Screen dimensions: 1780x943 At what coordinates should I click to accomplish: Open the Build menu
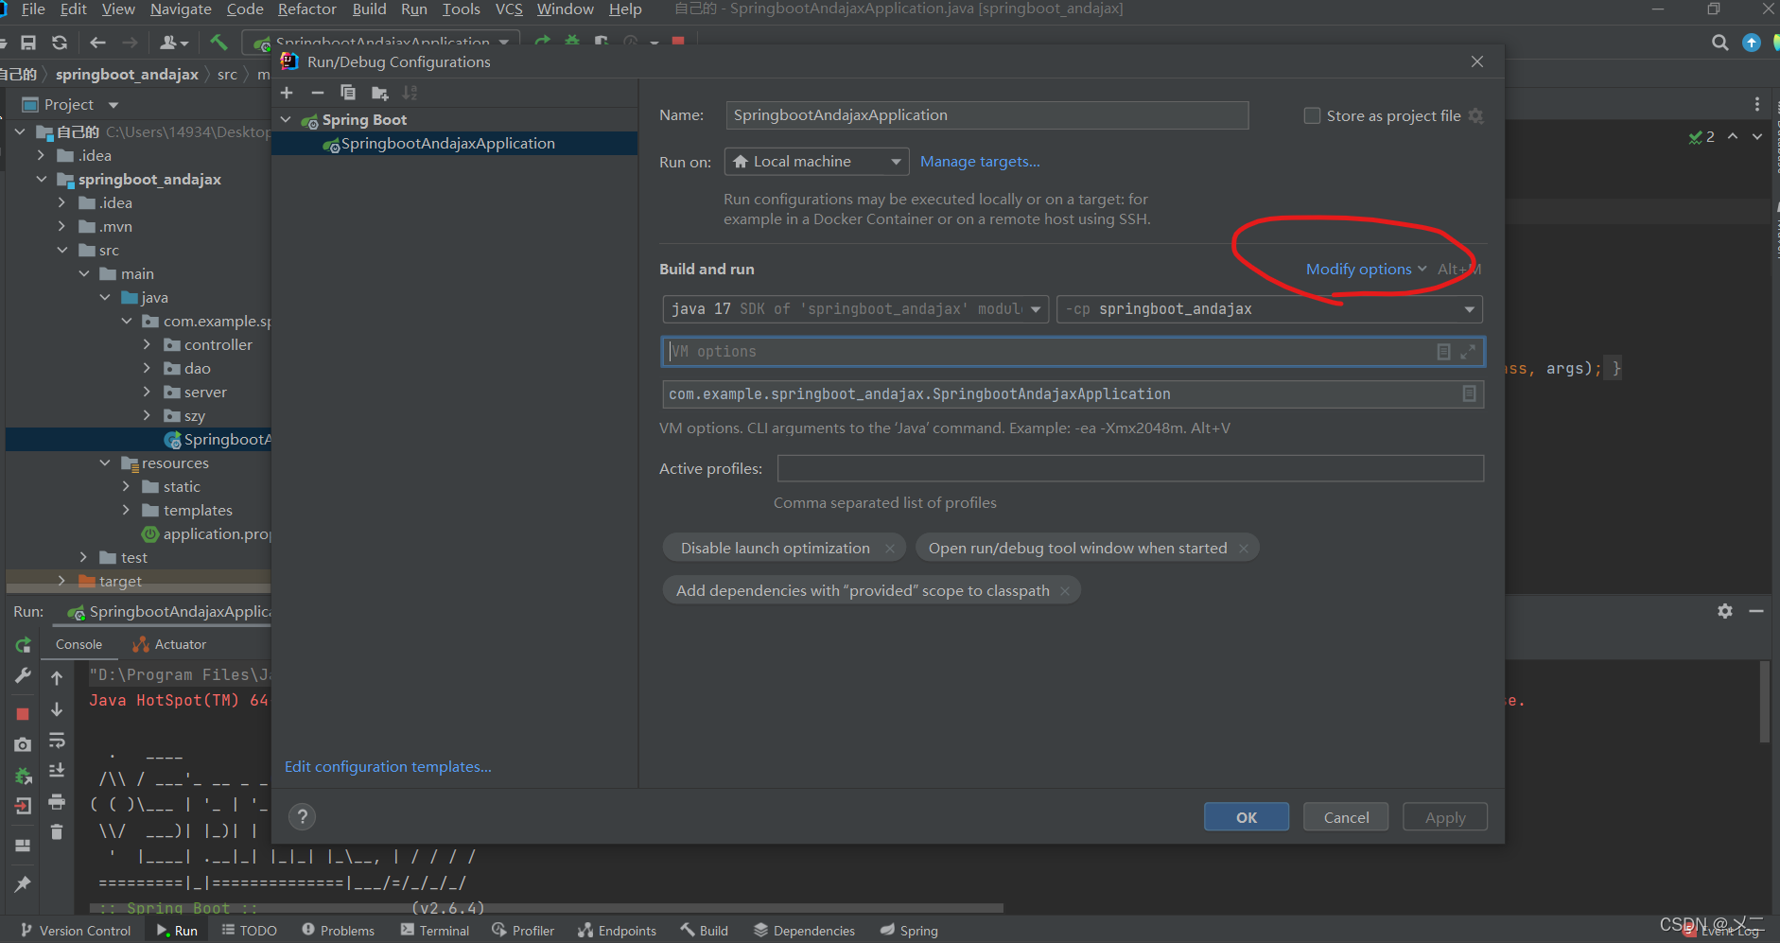click(369, 9)
